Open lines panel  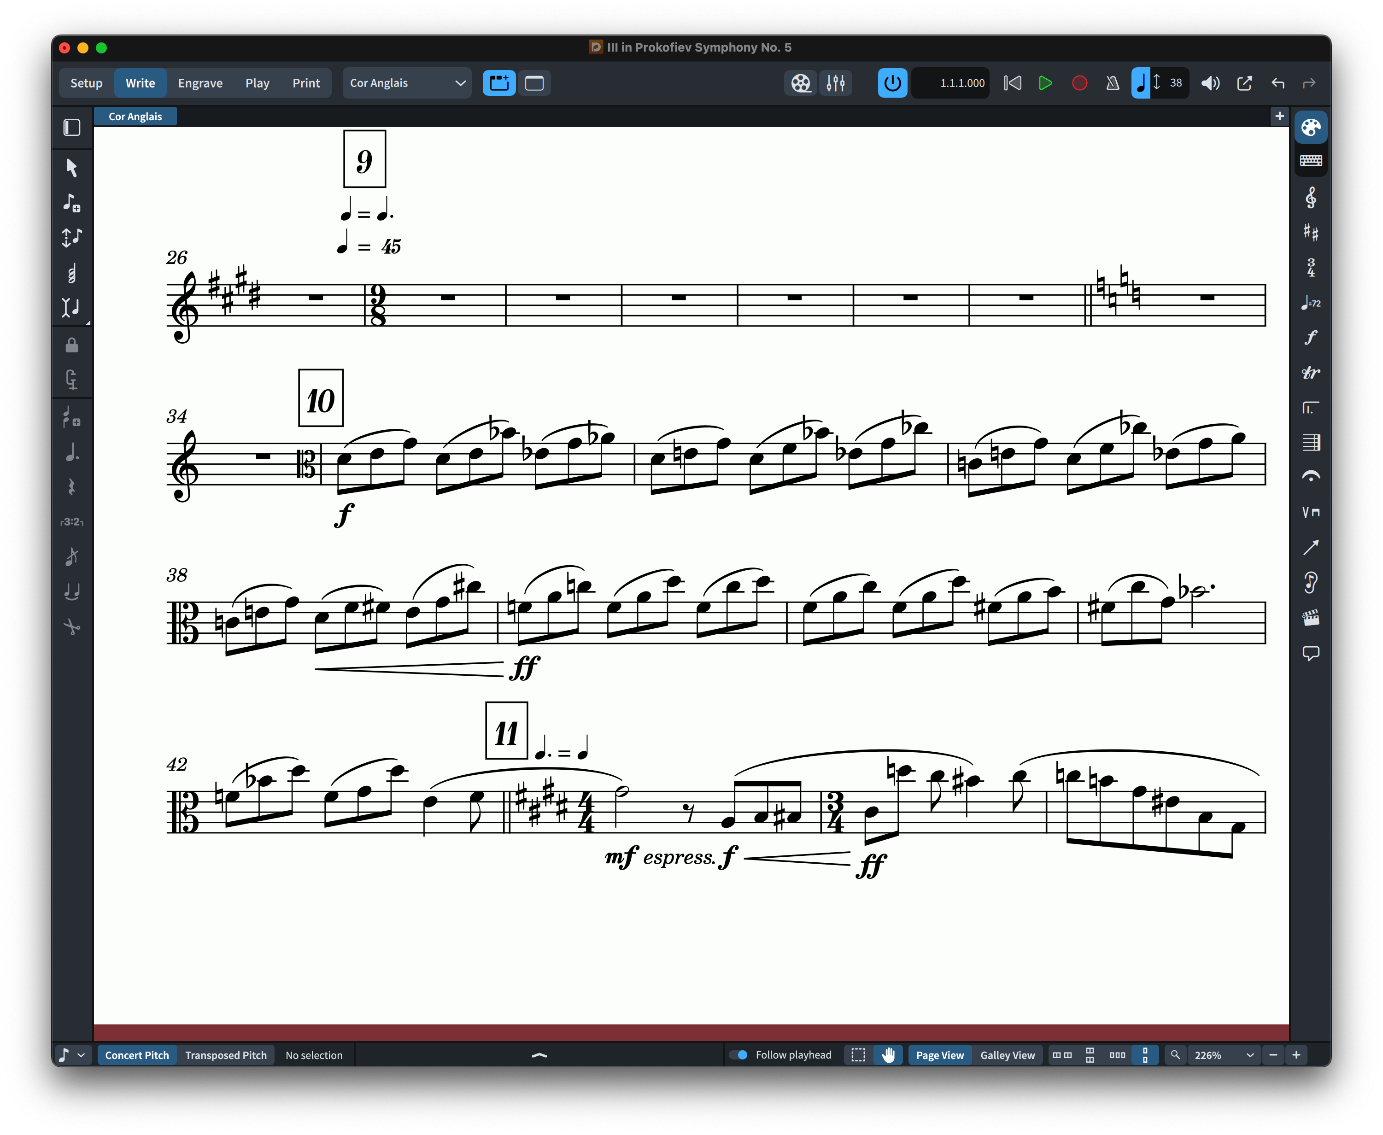(x=1310, y=547)
